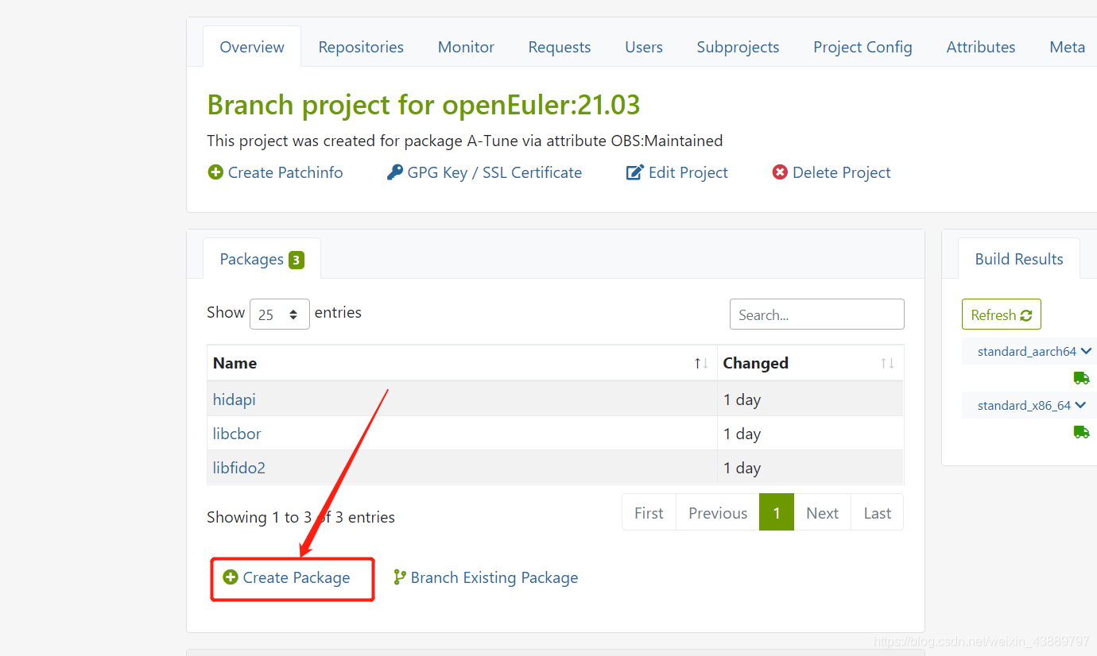1097x656 pixels.
Task: Click the green Create Patchinfo plus icon
Action: (215, 172)
